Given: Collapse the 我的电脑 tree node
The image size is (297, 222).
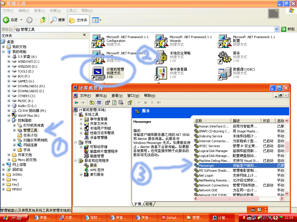Looking at the screenshot, I should tap(3, 51).
